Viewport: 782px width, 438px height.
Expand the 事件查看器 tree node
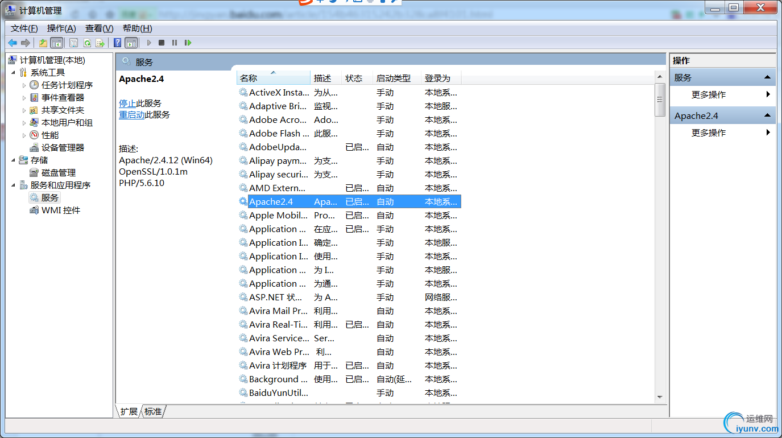coord(24,97)
